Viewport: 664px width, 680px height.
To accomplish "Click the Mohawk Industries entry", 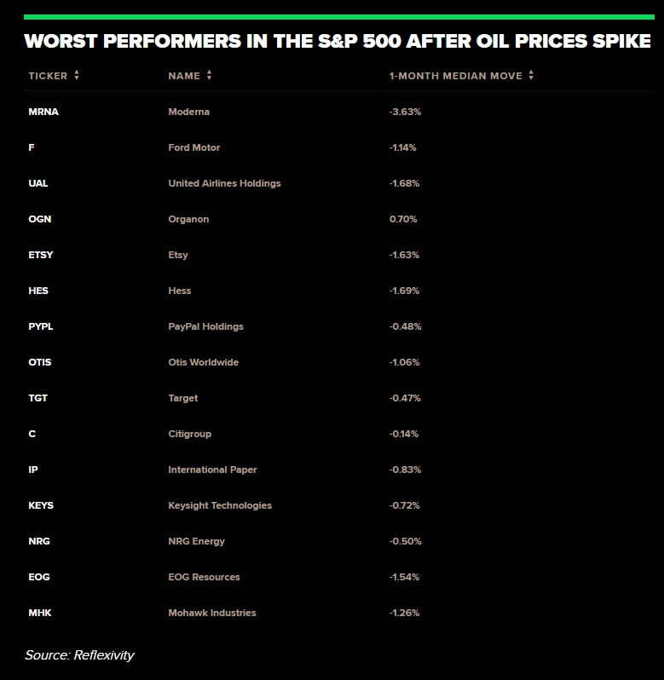I will pyautogui.click(x=212, y=613).
